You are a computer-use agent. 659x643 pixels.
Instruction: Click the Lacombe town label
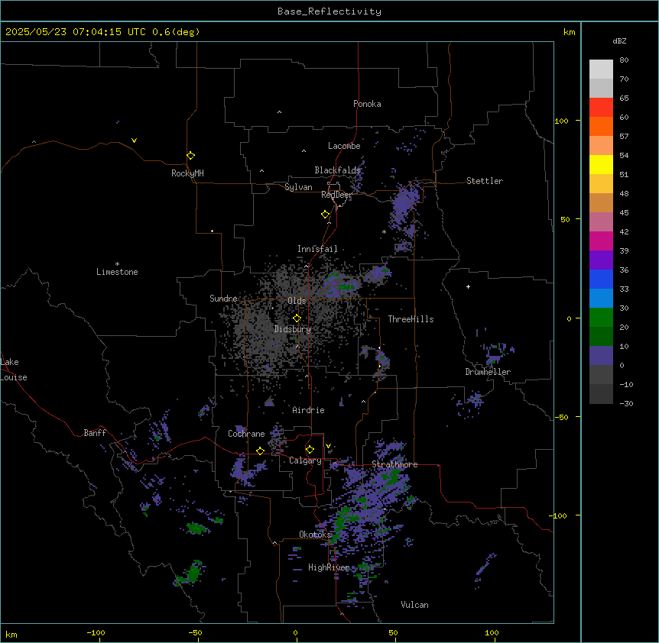pyautogui.click(x=344, y=146)
